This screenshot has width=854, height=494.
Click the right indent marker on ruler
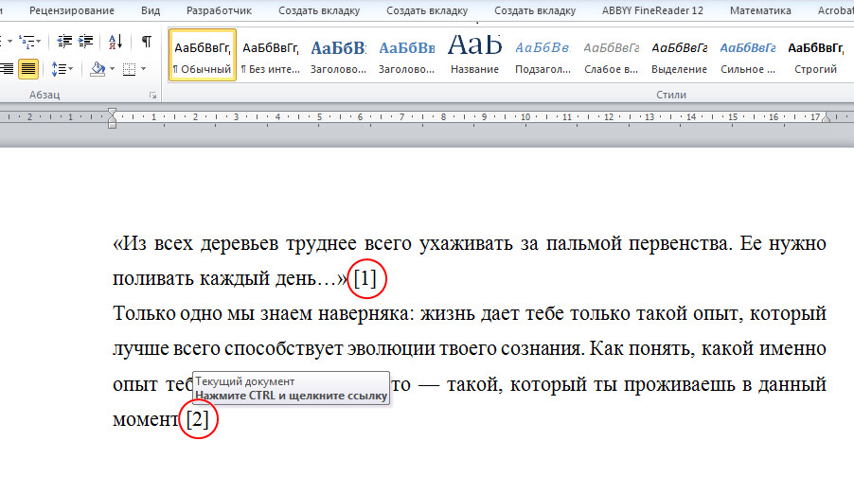click(827, 117)
